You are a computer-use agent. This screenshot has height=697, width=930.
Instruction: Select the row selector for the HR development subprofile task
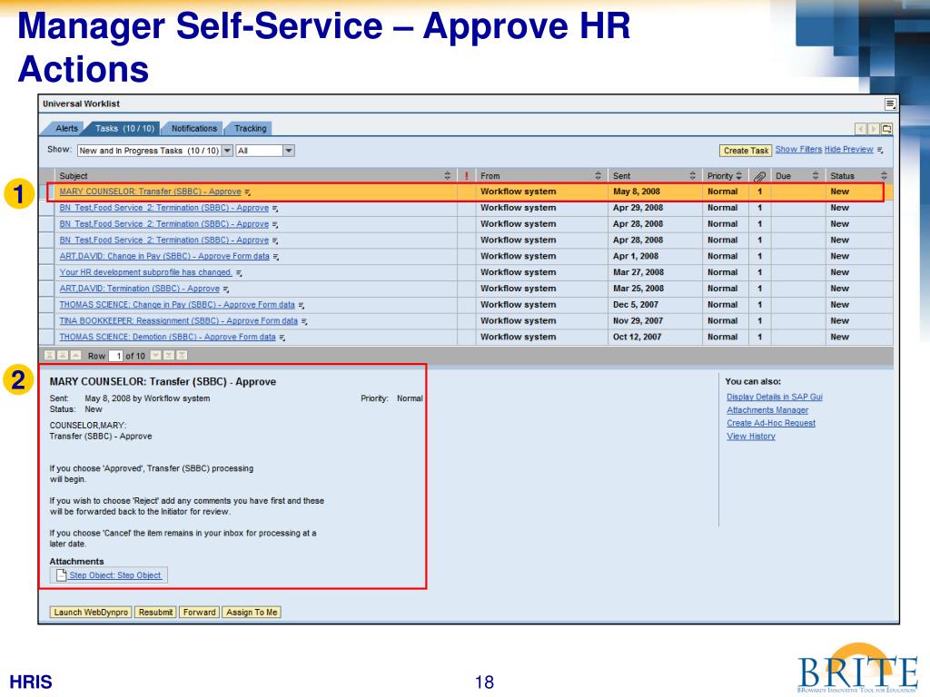[x=47, y=272]
